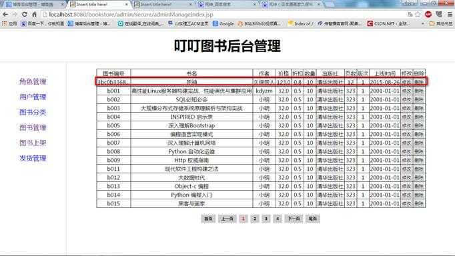The width and height of the screenshot is (455, 256).
Task: Delete book b003 with its 删除 button
Action: pyautogui.click(x=419, y=108)
